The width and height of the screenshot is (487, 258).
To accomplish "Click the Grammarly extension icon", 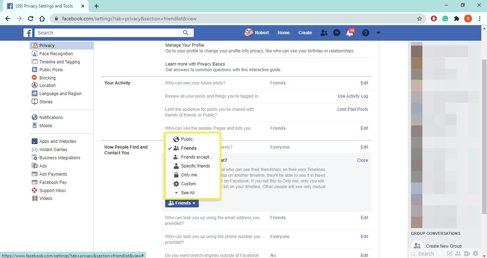I will [x=445, y=19].
